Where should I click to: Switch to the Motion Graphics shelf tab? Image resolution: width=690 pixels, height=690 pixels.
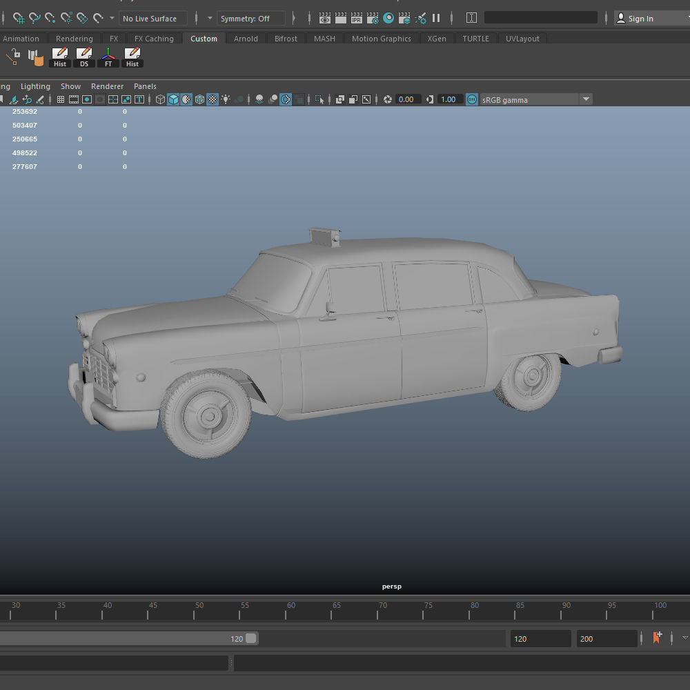(x=381, y=38)
